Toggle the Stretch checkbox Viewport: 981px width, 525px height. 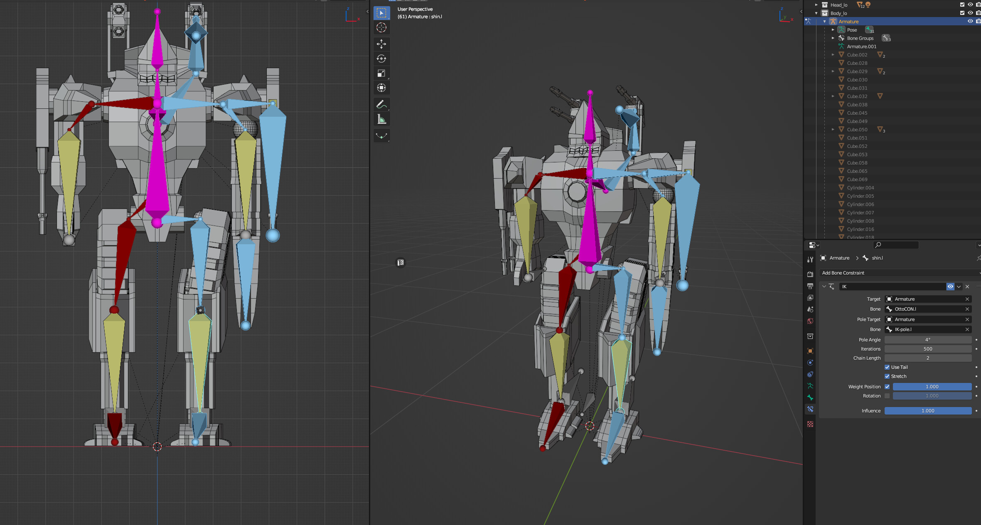coord(887,376)
